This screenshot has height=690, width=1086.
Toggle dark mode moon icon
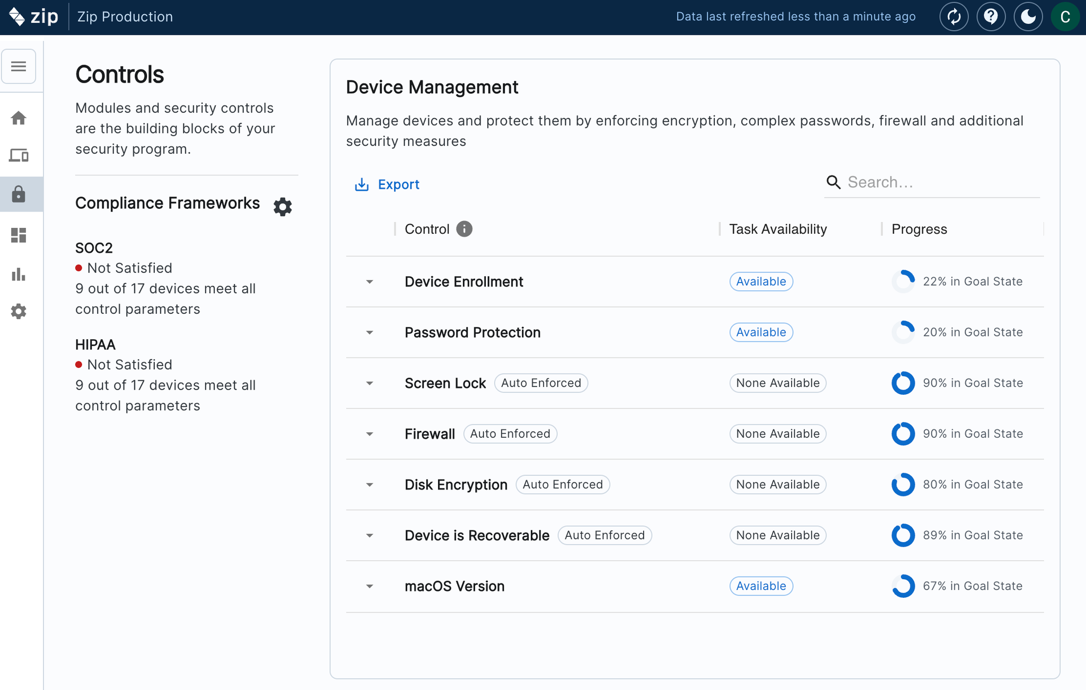[x=1028, y=17]
